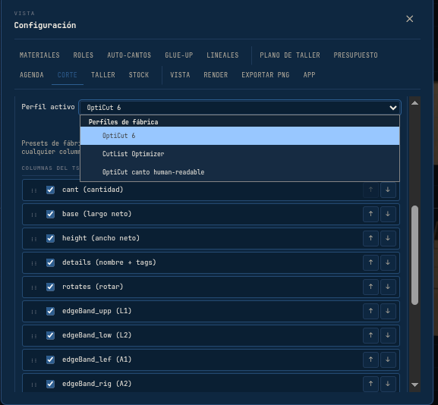438x405 pixels.
Task: Grab drag handle of details row
Action: [34, 263]
